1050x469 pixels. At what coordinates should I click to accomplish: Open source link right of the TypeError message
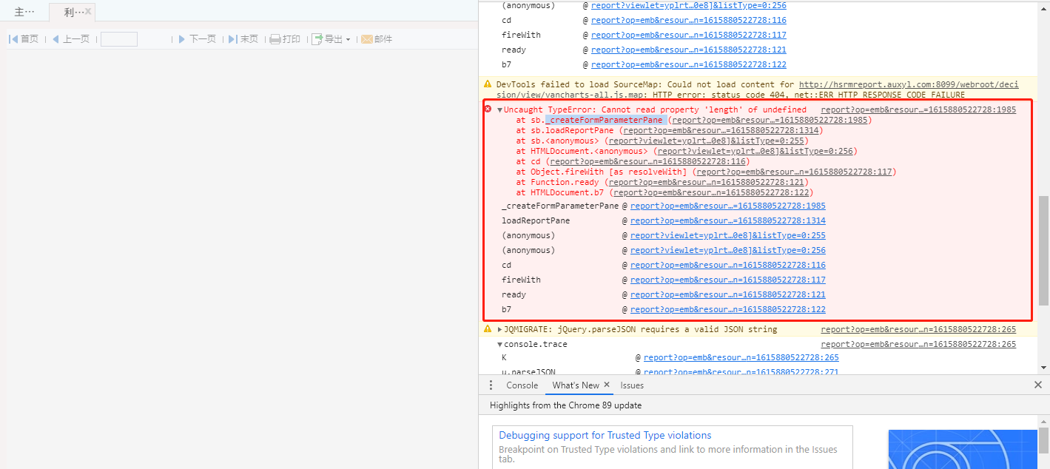[918, 109]
